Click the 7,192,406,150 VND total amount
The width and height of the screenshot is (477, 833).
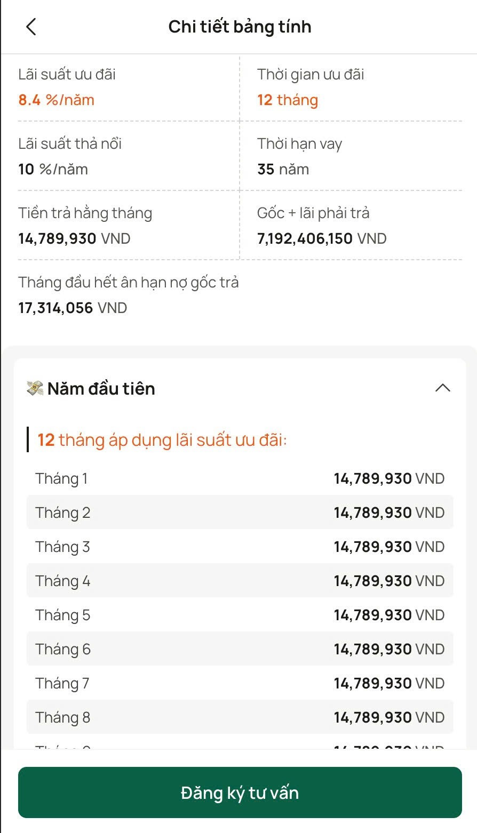click(322, 239)
